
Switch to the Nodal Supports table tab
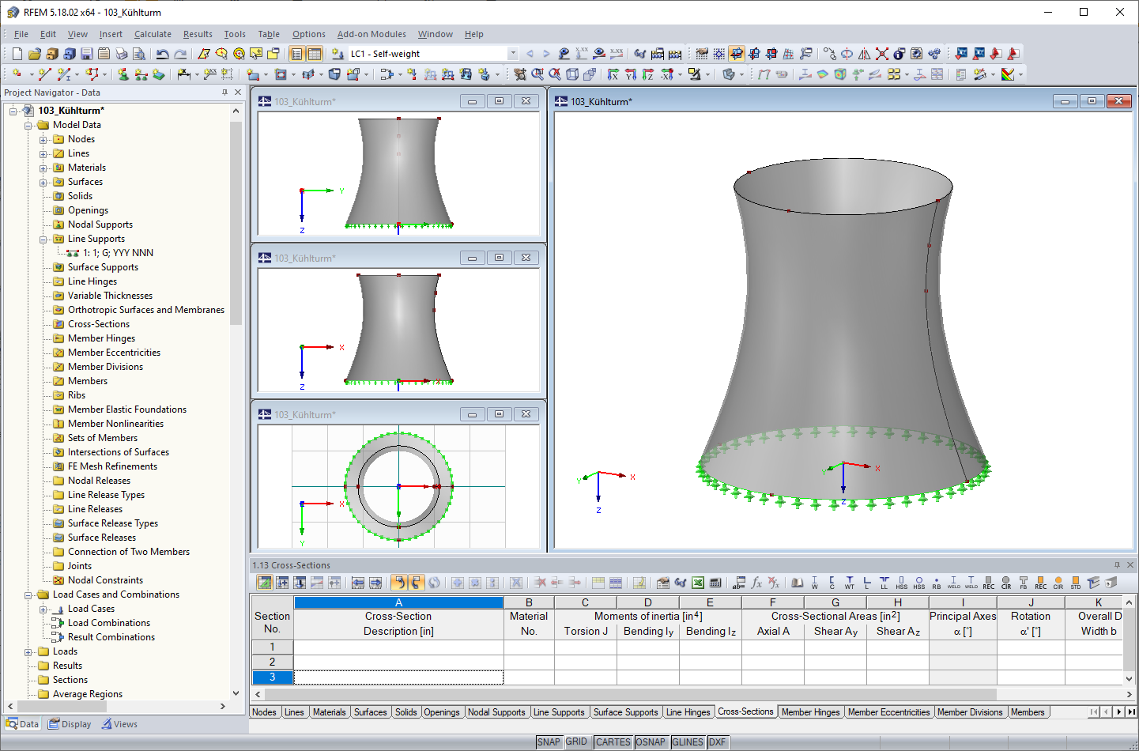[496, 712]
